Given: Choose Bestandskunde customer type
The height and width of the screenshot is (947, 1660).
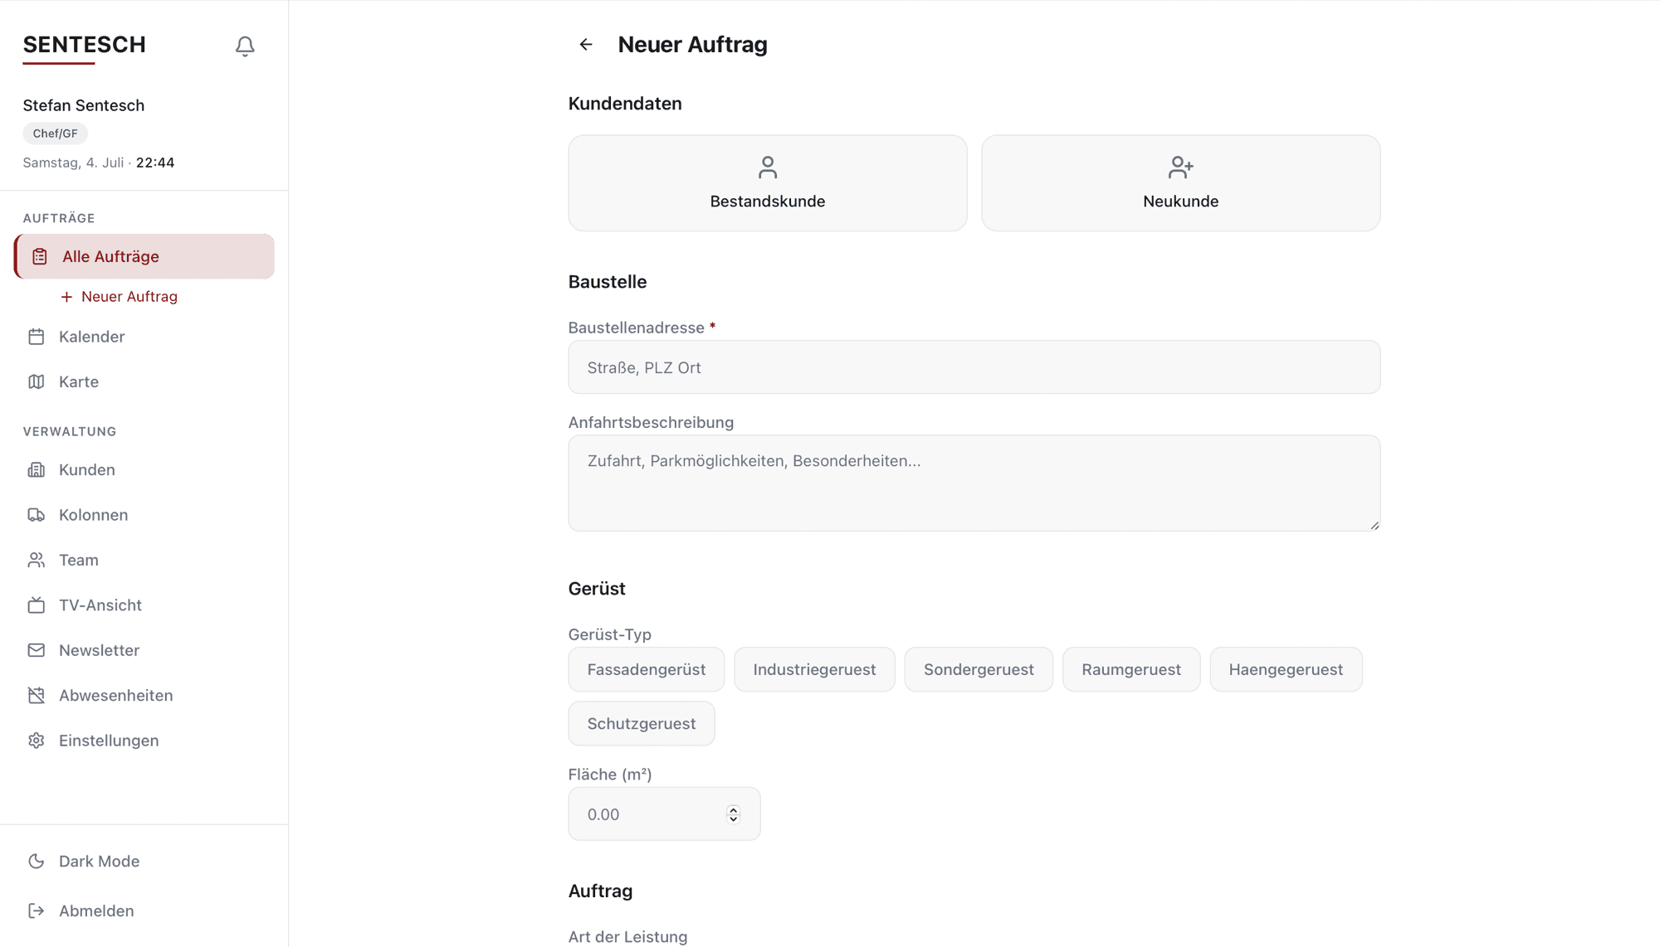Looking at the screenshot, I should point(768,183).
